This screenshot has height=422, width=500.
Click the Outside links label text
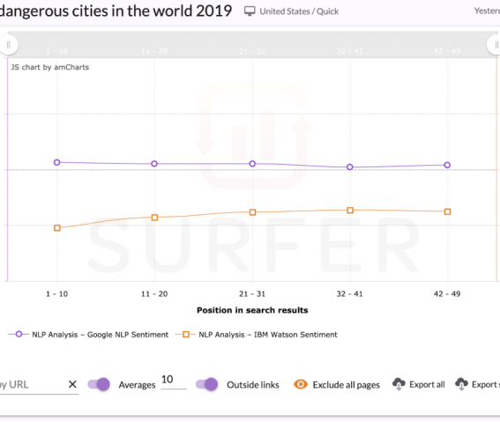(x=253, y=385)
